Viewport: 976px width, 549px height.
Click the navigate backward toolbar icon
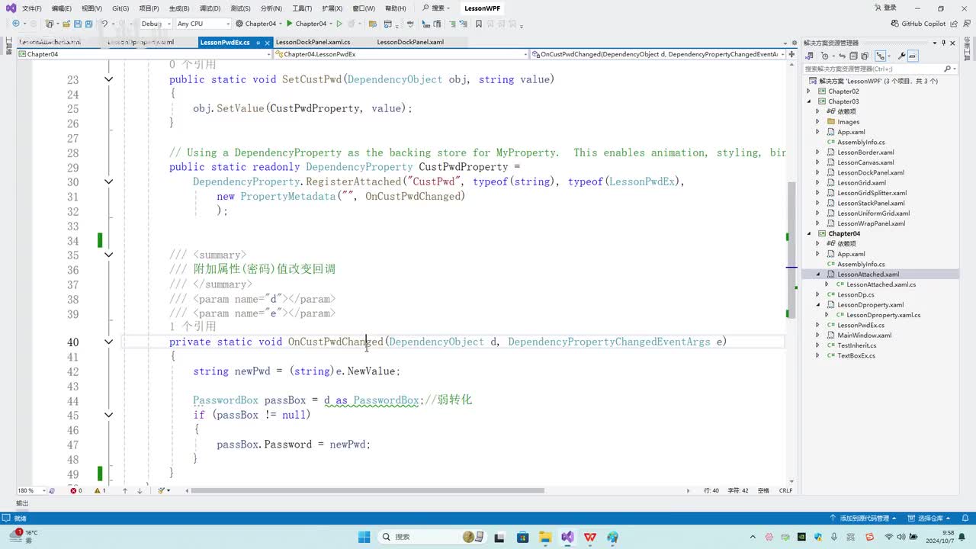(x=16, y=24)
